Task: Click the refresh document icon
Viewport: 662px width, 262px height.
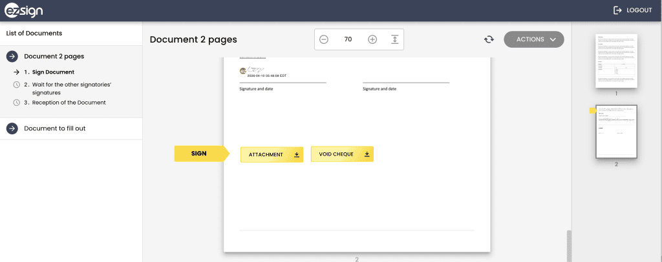Action: (x=489, y=39)
